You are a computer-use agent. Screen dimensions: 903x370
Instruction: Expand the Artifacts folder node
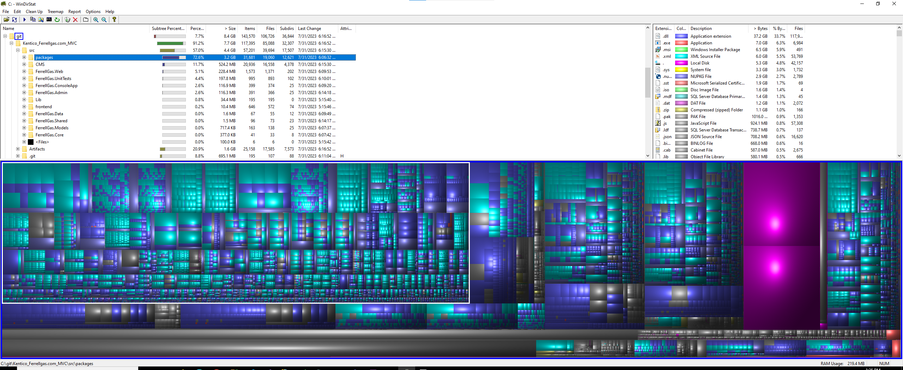point(18,149)
